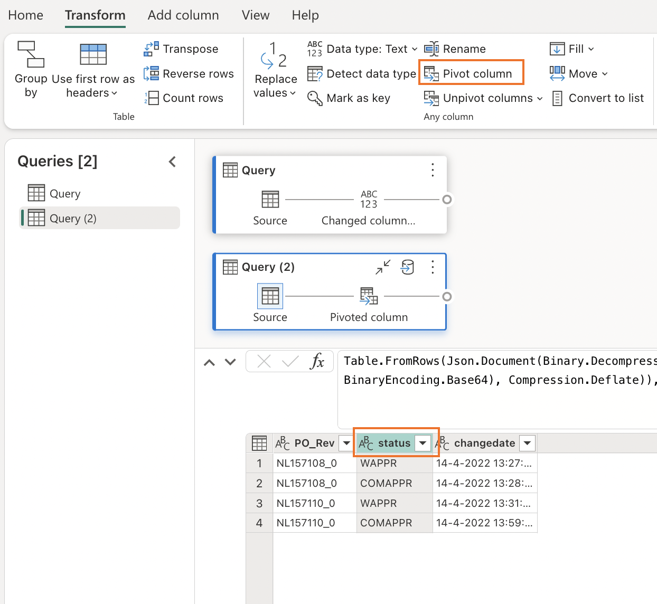This screenshot has width=657, height=604.
Task: Click the Transpose button
Action: click(x=181, y=49)
